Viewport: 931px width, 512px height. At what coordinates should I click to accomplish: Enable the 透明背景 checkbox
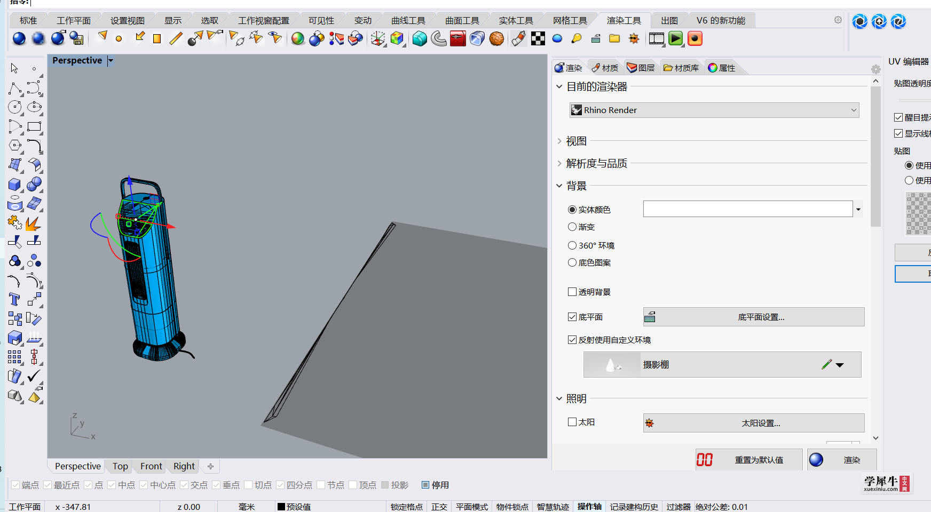coord(572,292)
